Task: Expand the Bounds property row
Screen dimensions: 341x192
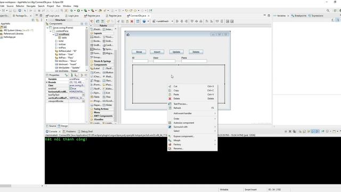Action: 47,82
